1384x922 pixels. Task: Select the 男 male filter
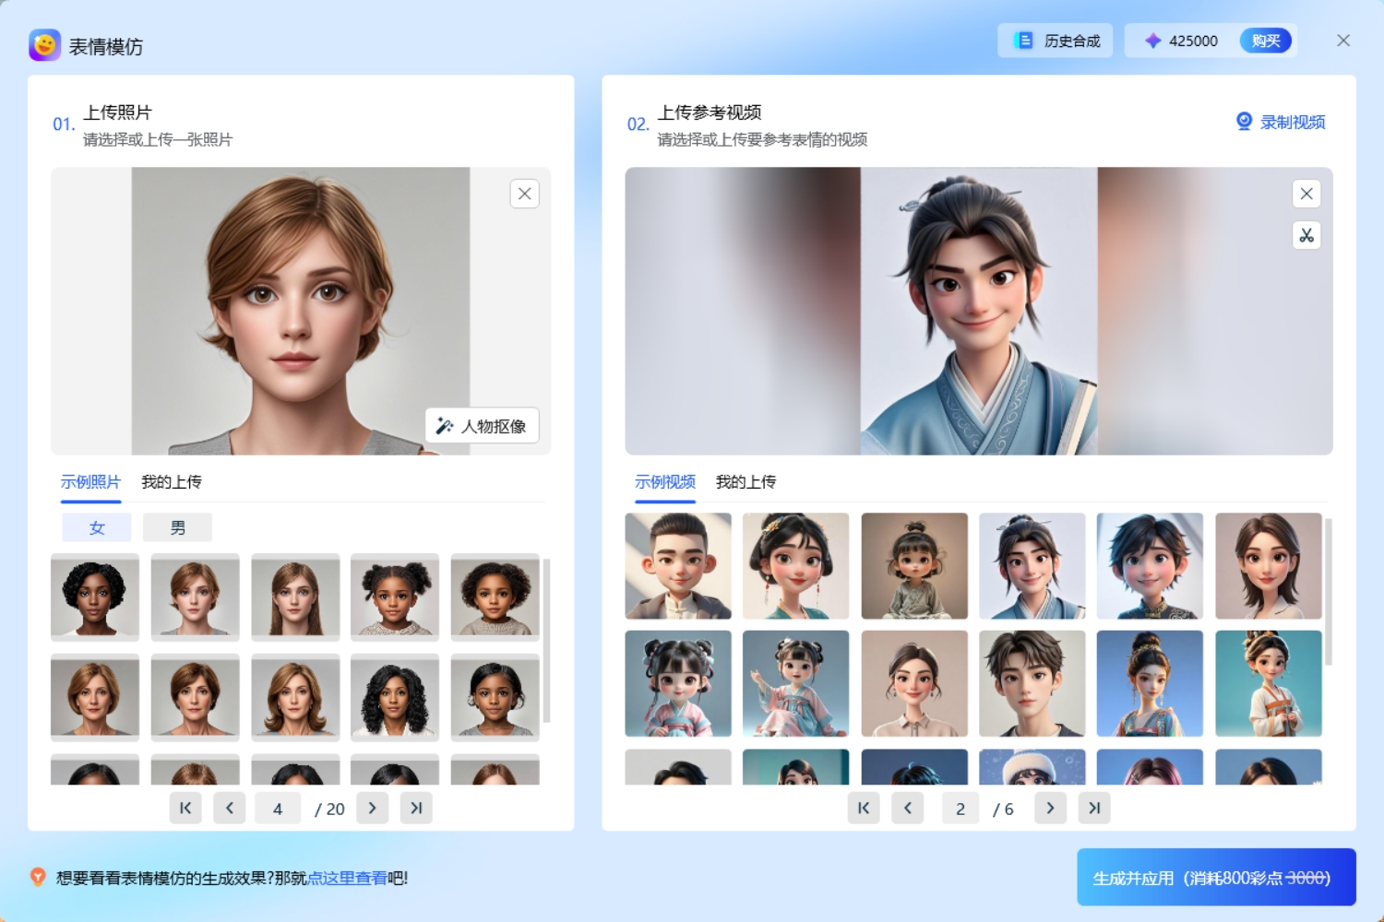tap(177, 527)
